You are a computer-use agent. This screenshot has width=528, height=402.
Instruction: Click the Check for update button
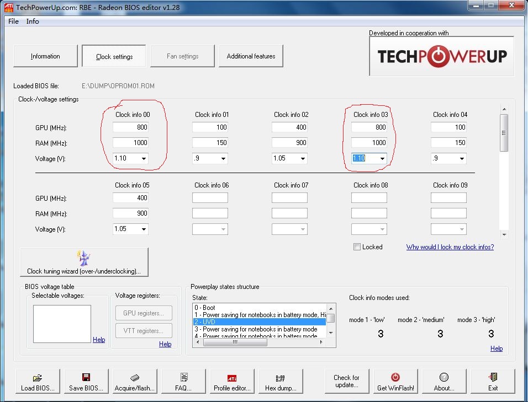pyautogui.click(x=346, y=381)
